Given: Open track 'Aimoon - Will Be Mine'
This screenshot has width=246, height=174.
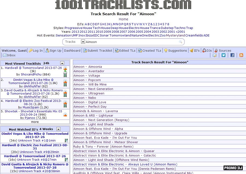Looking at the screenshot, I should point(90,84).
